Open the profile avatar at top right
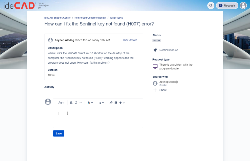The width and height of the screenshot is (250, 161). (243, 6)
